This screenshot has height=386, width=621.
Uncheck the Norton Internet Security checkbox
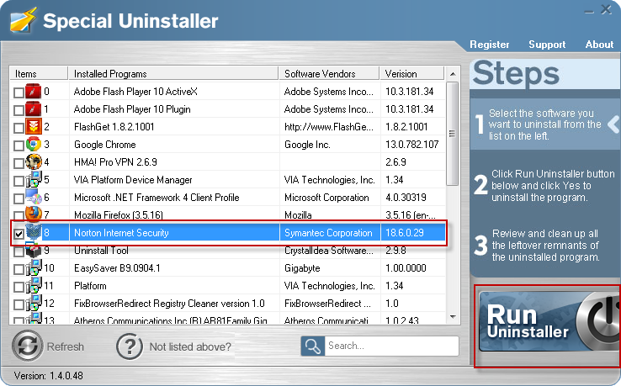19,234
